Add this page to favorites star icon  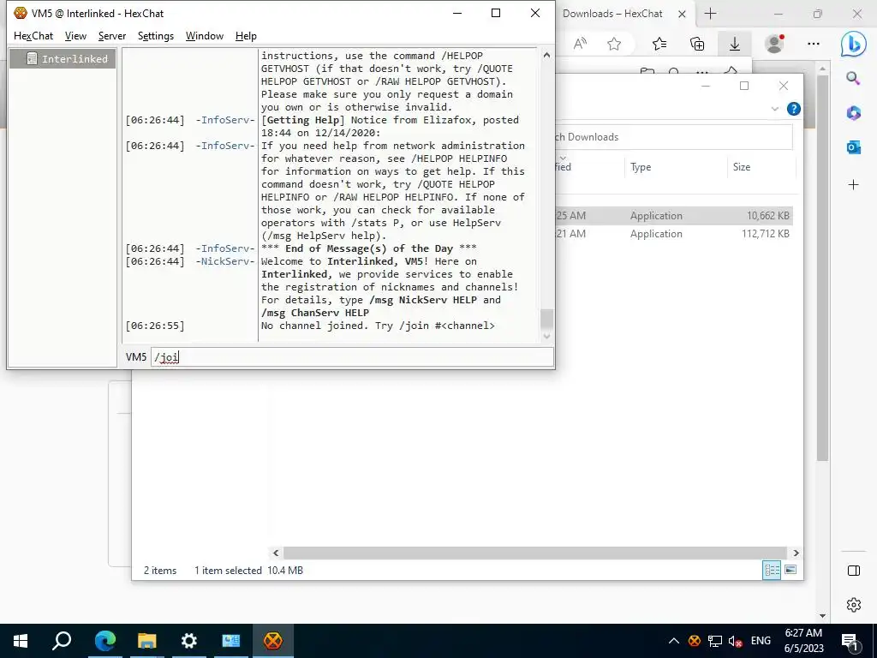tap(614, 44)
